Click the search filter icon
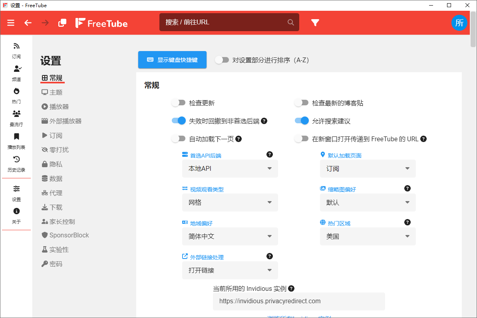This screenshot has height=318, width=477. [x=315, y=23]
